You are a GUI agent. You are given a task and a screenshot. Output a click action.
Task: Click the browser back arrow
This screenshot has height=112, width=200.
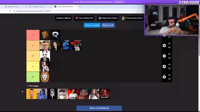click(2, 11)
